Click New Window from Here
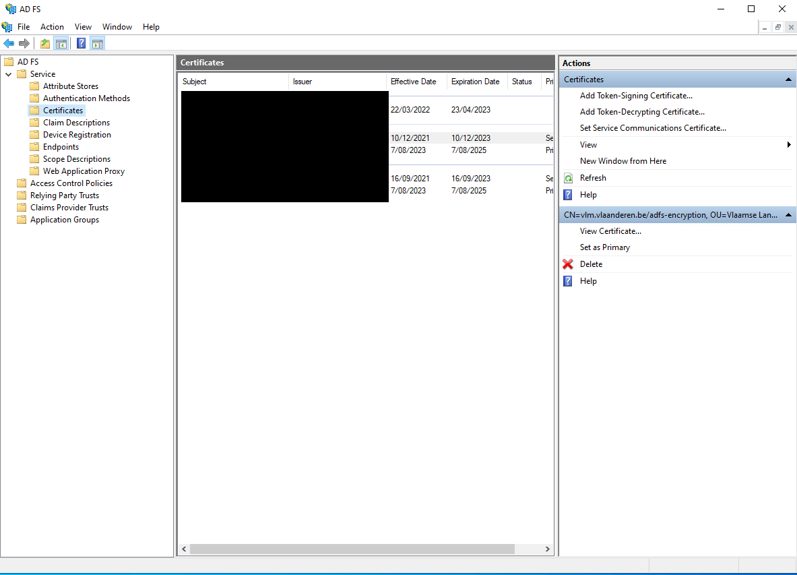 (623, 161)
